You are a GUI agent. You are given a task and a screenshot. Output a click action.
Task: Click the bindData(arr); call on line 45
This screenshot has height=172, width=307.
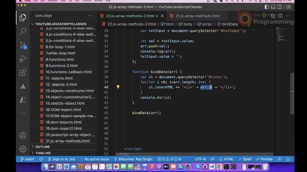(146, 113)
